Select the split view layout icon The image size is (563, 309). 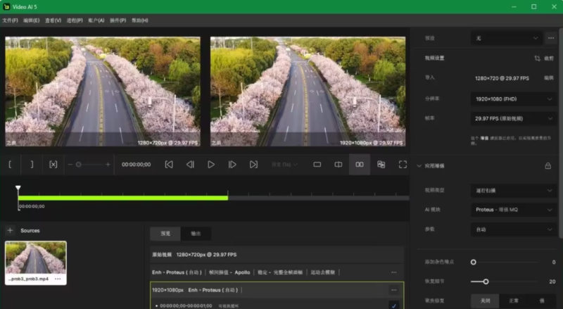tap(339, 164)
